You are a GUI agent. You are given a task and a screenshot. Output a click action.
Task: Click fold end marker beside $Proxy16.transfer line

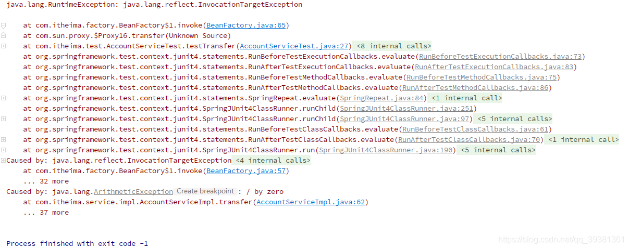(x=4, y=35)
